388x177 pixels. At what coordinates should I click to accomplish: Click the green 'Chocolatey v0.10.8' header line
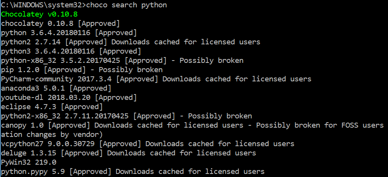tap(39, 14)
